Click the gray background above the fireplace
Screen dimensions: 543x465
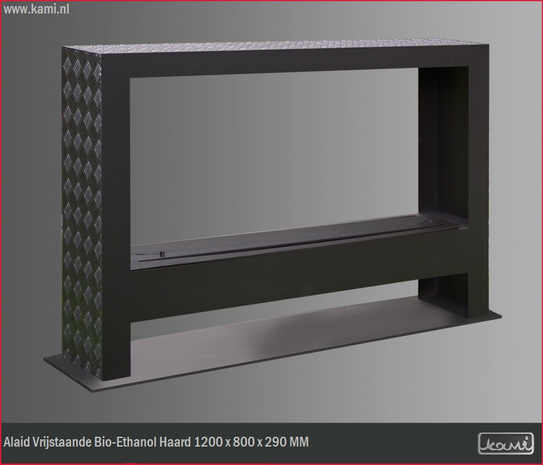[x=276, y=21]
